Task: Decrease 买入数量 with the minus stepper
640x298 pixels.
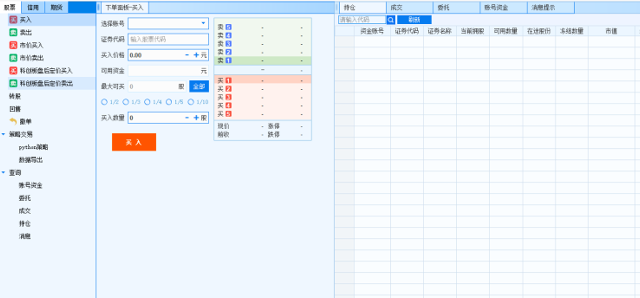Action: tap(187, 118)
